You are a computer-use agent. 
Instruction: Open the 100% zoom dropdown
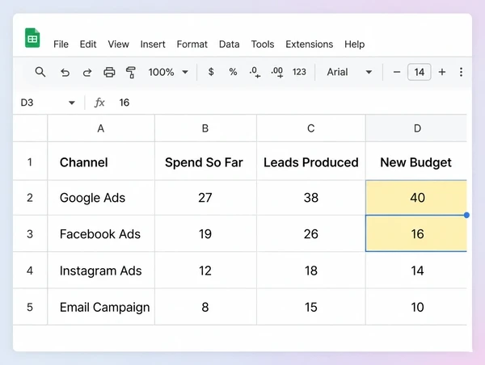(x=168, y=73)
